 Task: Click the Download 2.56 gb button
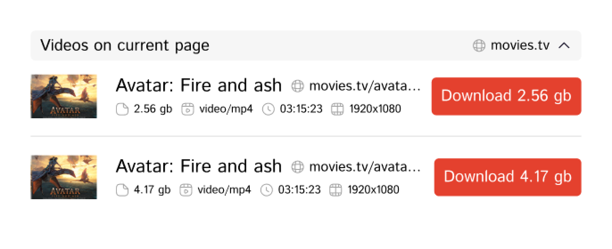tap(506, 96)
